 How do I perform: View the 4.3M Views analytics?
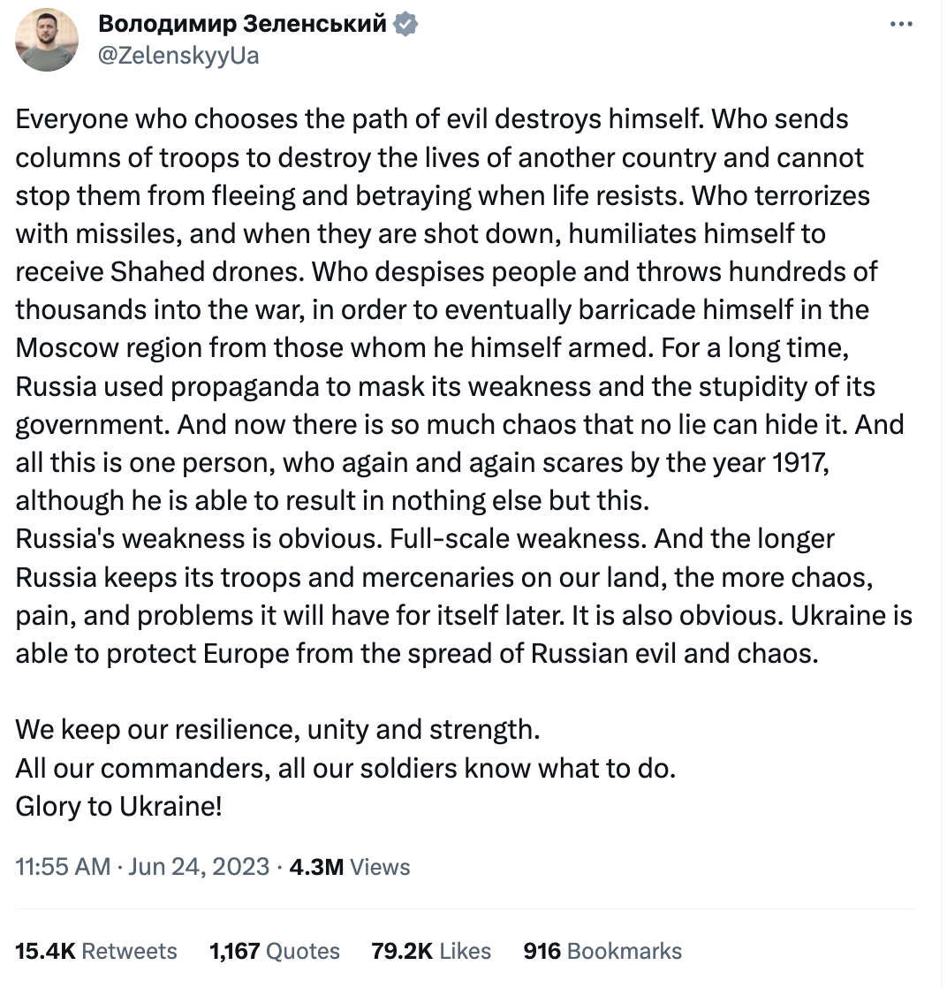tap(350, 867)
